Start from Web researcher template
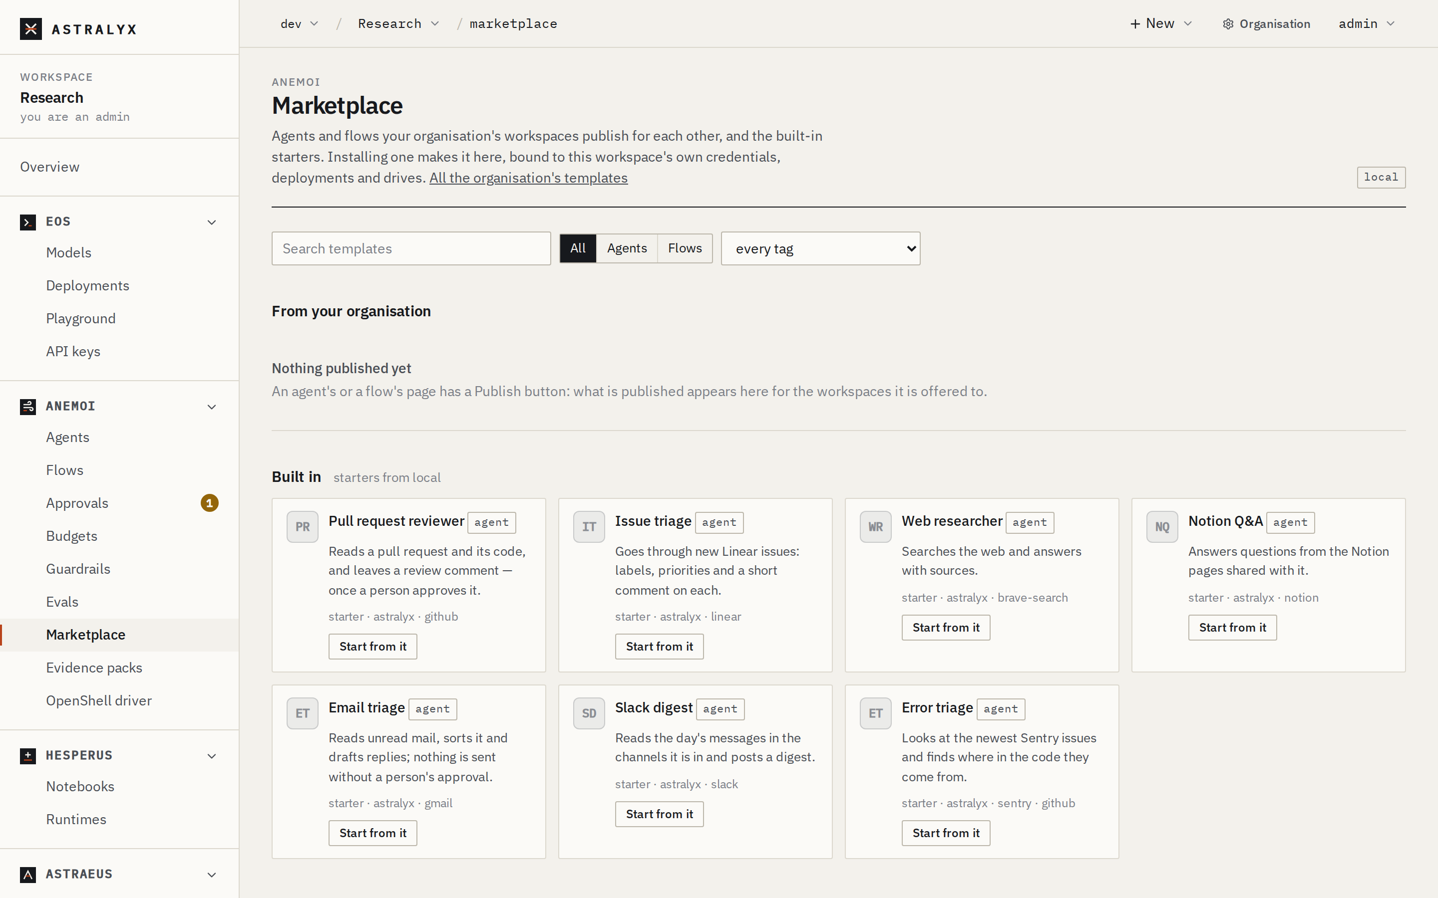The height and width of the screenshot is (898, 1438). tap(945, 627)
